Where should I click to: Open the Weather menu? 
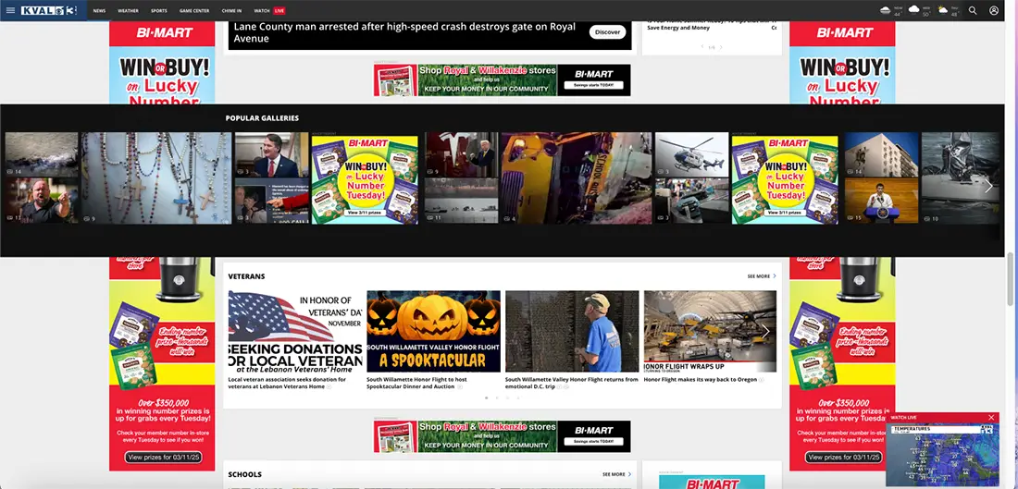click(x=128, y=10)
